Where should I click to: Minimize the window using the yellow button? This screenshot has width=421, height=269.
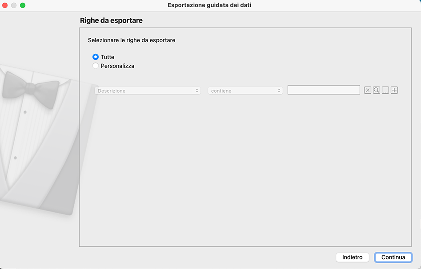[x=14, y=5]
